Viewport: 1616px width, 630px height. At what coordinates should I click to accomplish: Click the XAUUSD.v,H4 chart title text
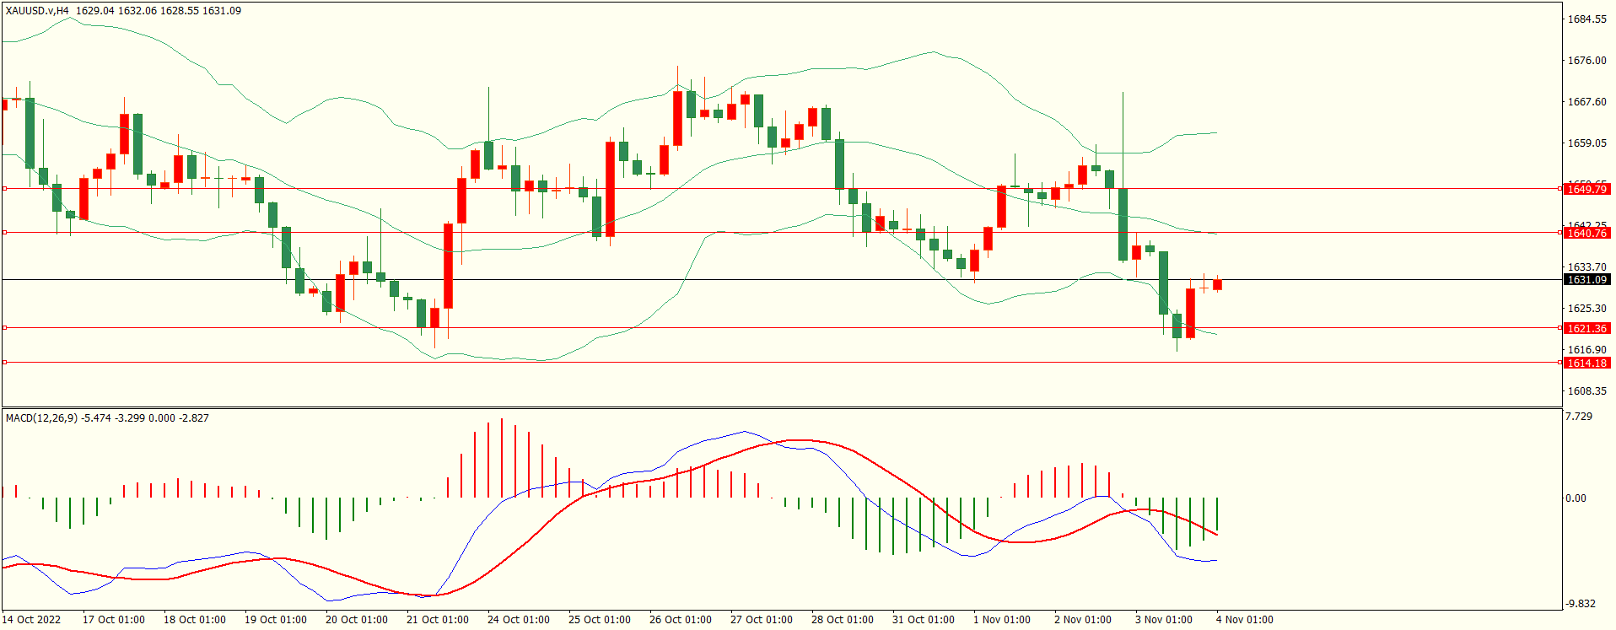pos(37,11)
